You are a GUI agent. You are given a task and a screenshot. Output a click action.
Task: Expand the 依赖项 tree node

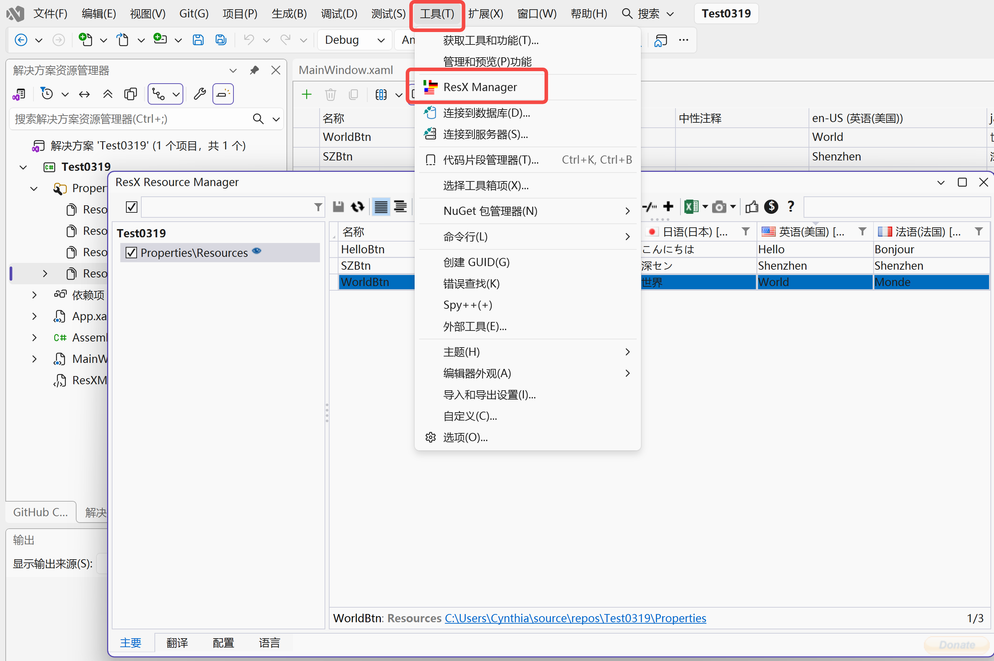click(x=34, y=295)
